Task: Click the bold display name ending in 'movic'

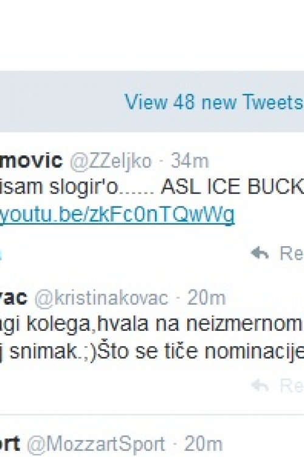Action: 31,161
